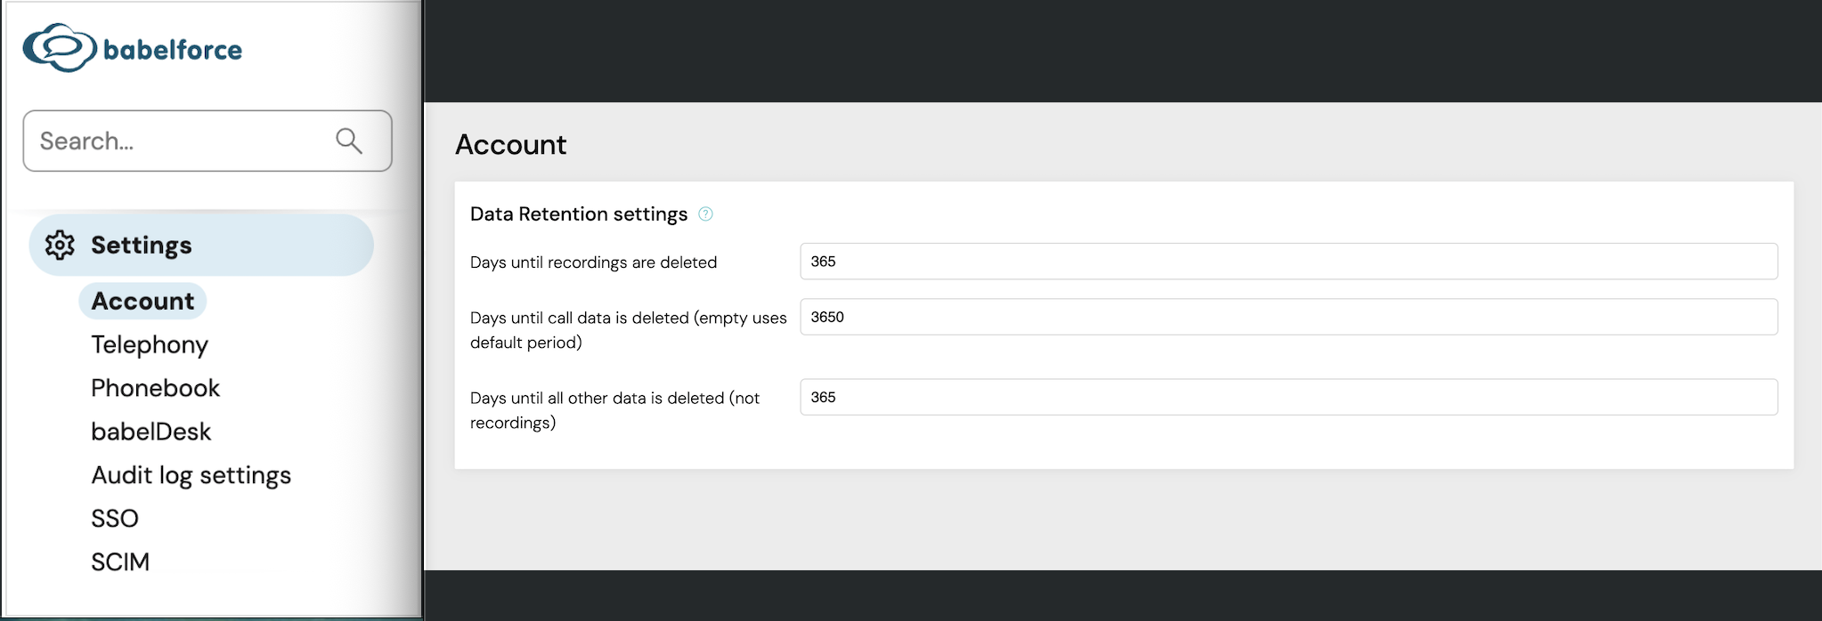The height and width of the screenshot is (621, 1822).
Task: Click the magnifying glass search icon
Action: [349, 141]
